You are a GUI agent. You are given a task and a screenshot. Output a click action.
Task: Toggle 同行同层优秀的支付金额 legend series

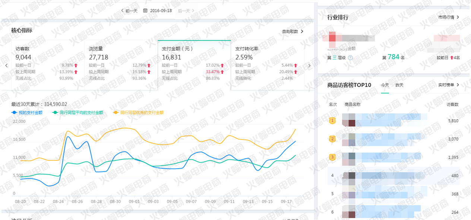[x=139, y=112]
